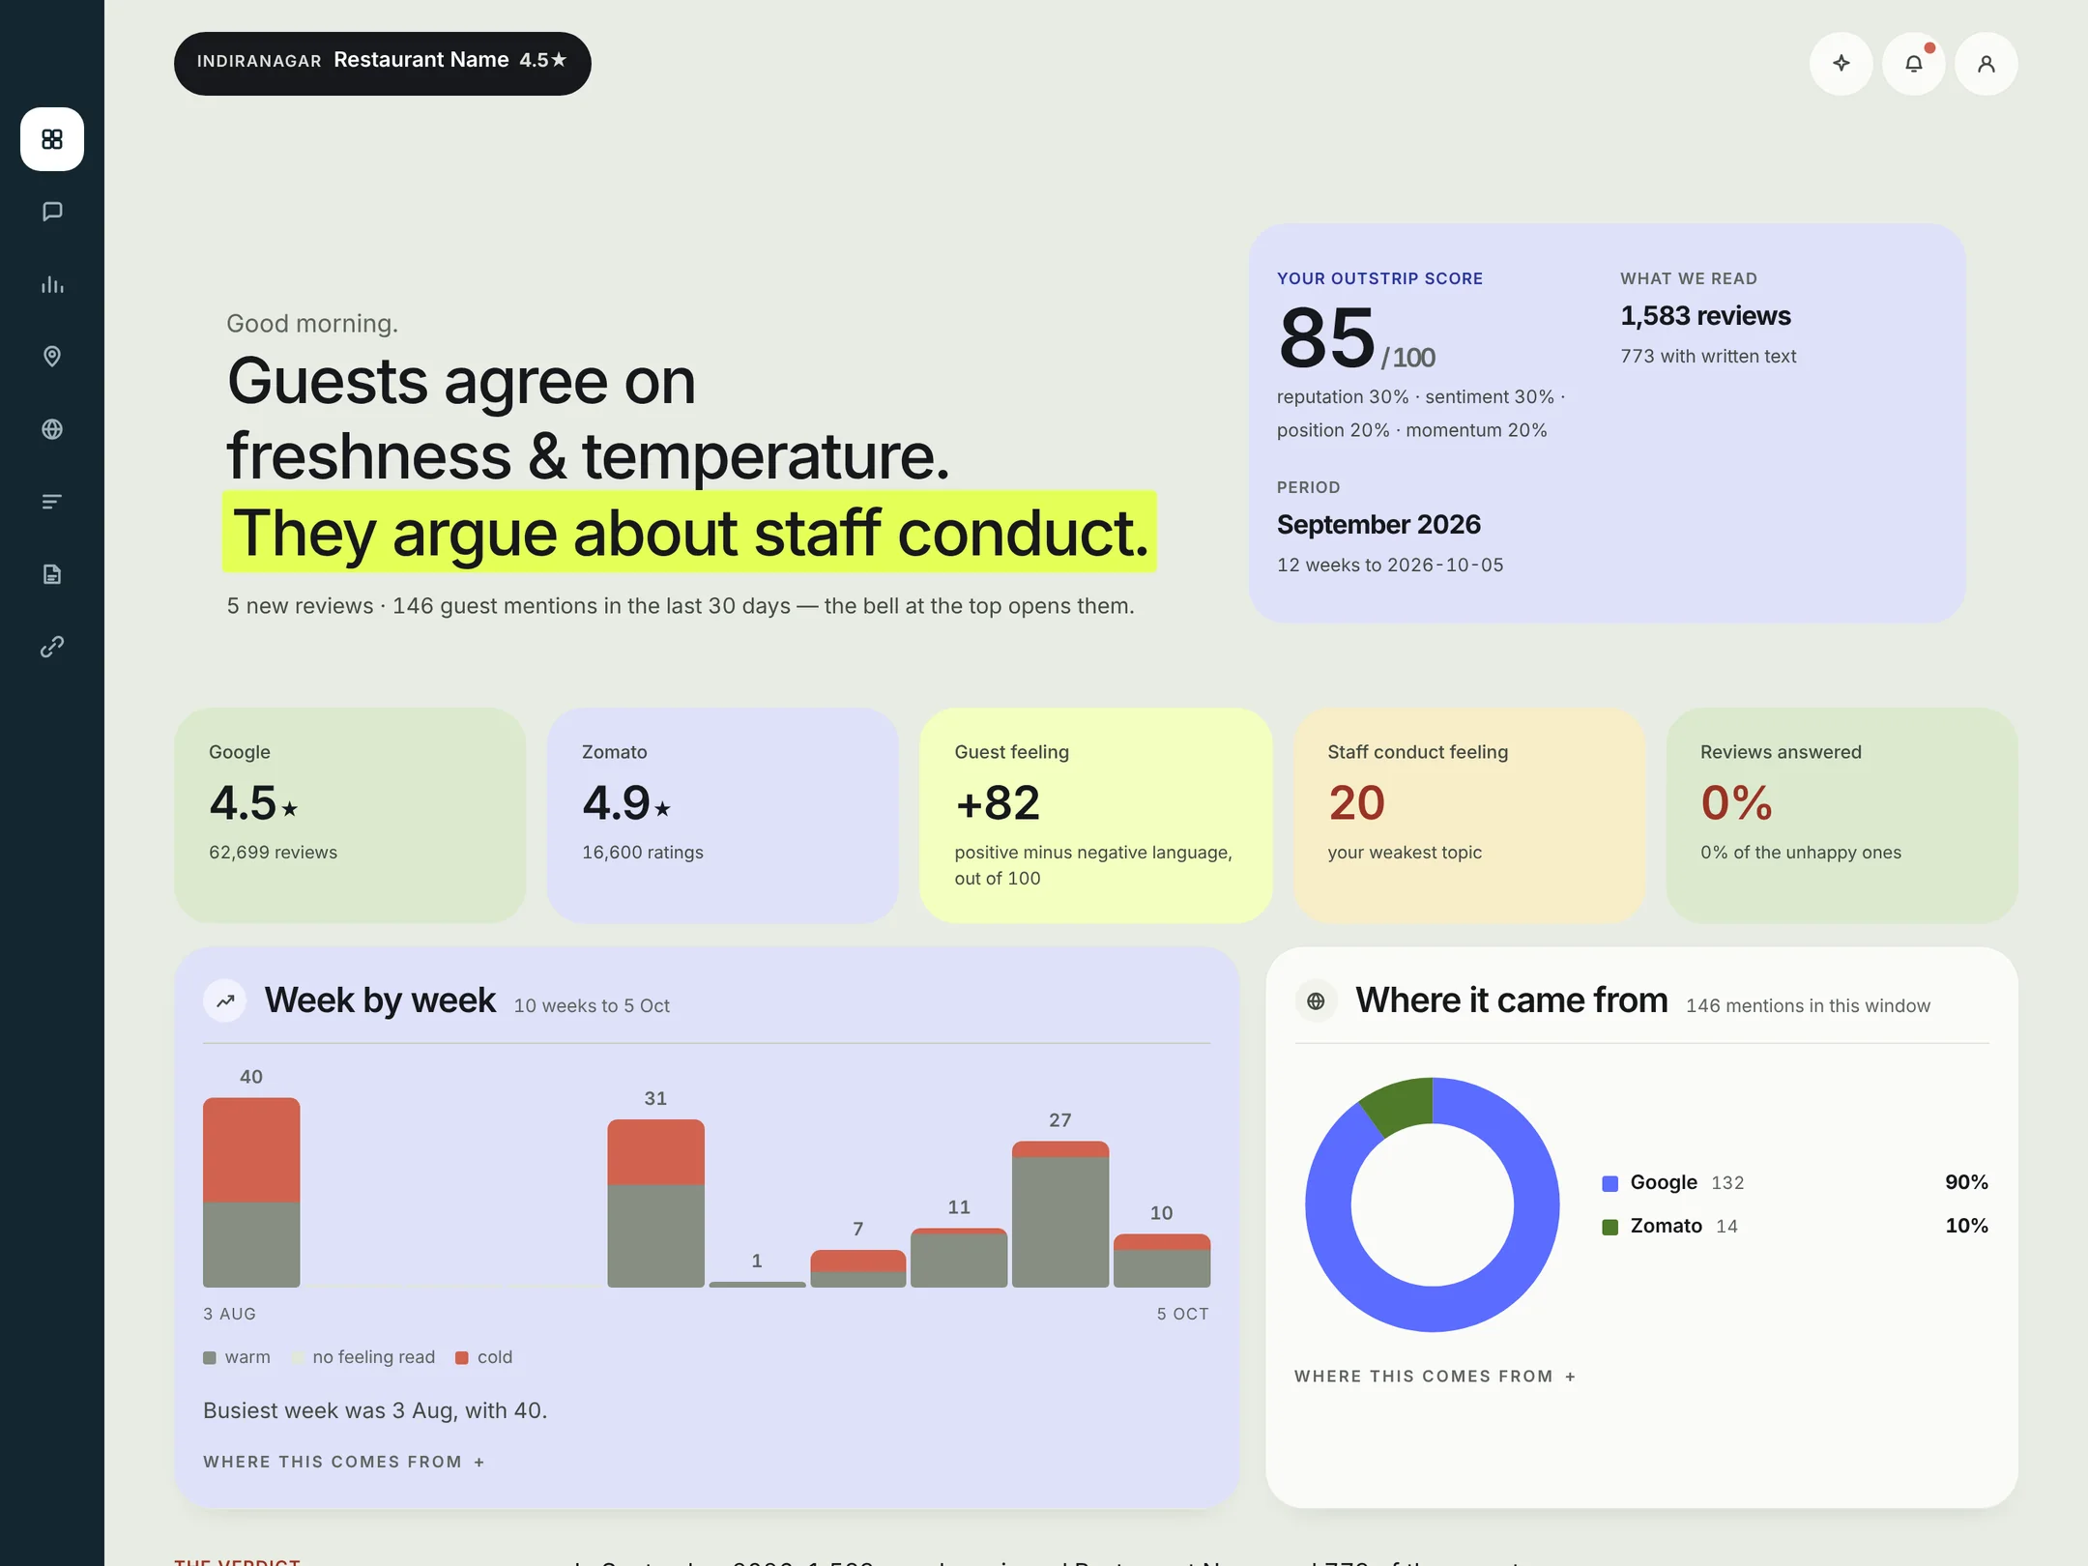Click the globe icon beside Where it came from
Screen dimensions: 2088x1566
[x=1317, y=1000]
